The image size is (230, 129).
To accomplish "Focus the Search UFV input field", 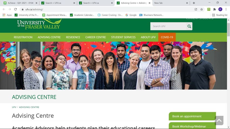I will point(168,26).
